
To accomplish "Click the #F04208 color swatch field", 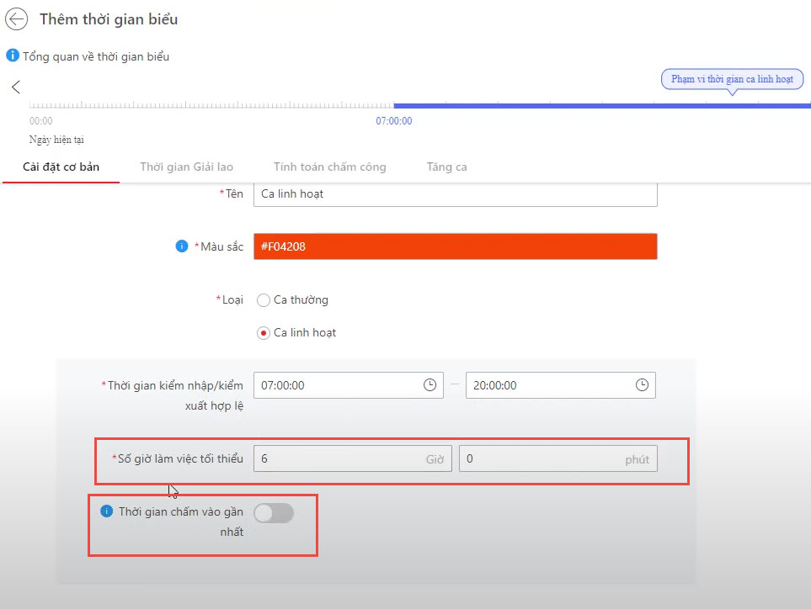I will (x=455, y=246).
